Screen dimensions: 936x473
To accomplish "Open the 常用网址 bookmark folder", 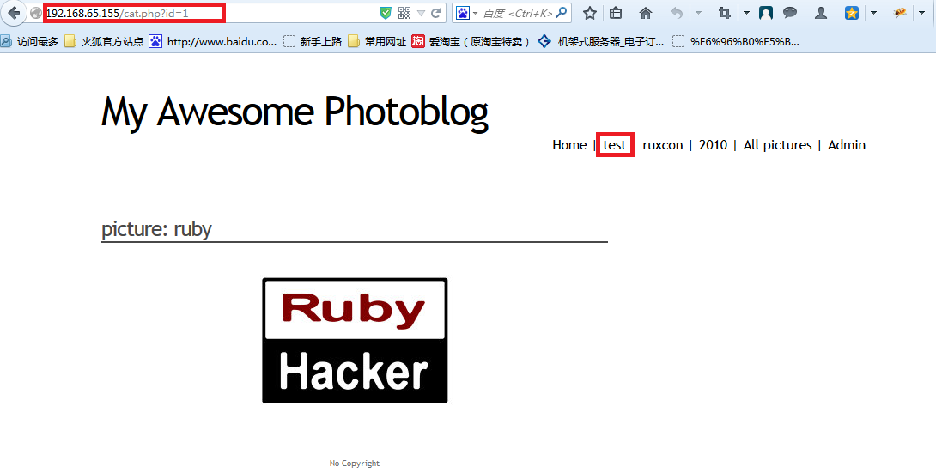I will click(x=377, y=42).
